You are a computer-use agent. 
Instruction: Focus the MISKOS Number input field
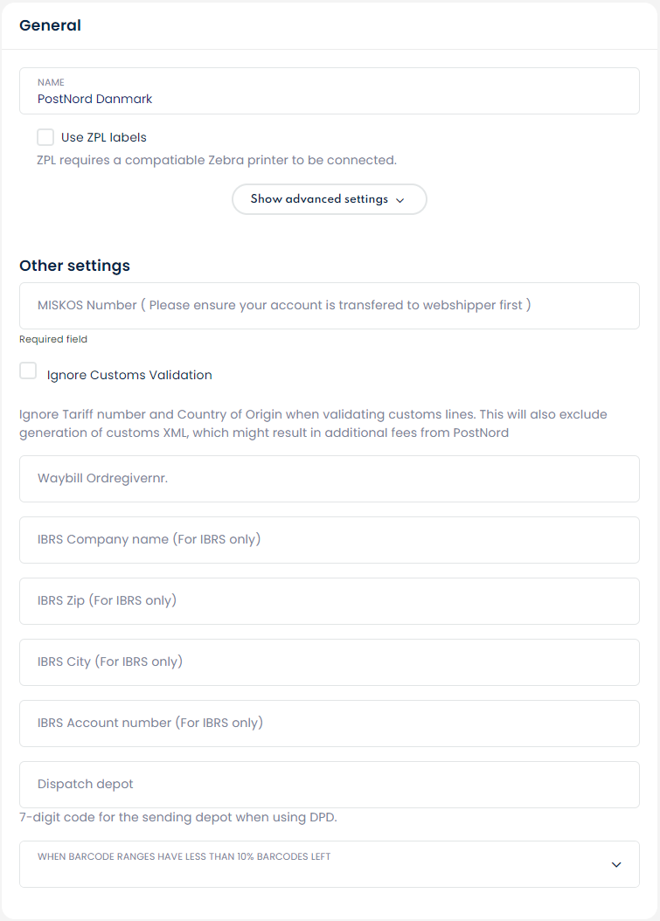329,306
